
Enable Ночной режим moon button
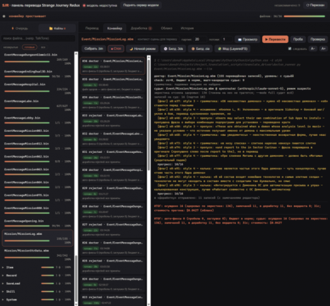pyautogui.click(x=142, y=49)
